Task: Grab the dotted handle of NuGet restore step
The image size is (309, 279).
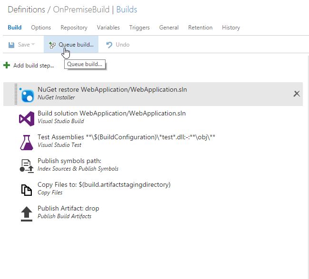Action: click(x=16, y=94)
